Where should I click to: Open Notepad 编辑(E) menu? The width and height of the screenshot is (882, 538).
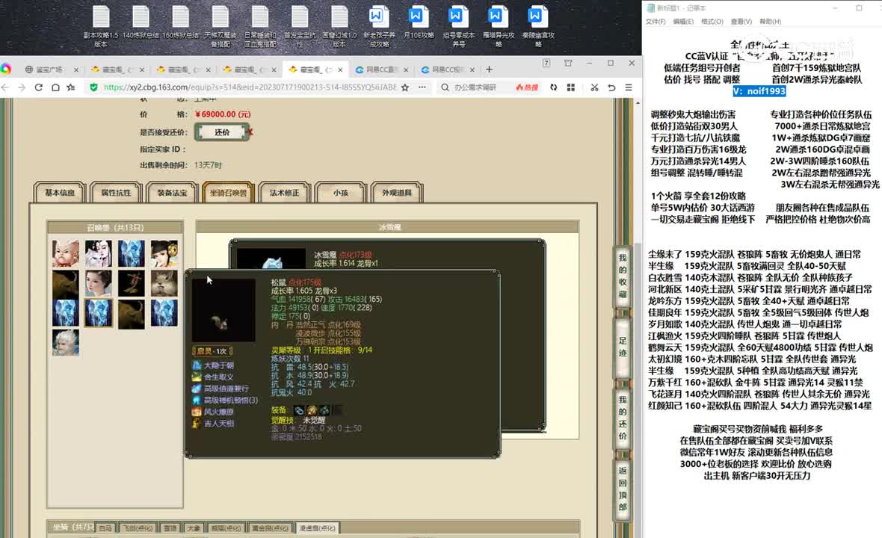point(683,22)
